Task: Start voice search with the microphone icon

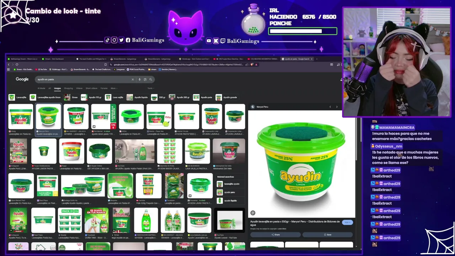Action: (x=139, y=80)
